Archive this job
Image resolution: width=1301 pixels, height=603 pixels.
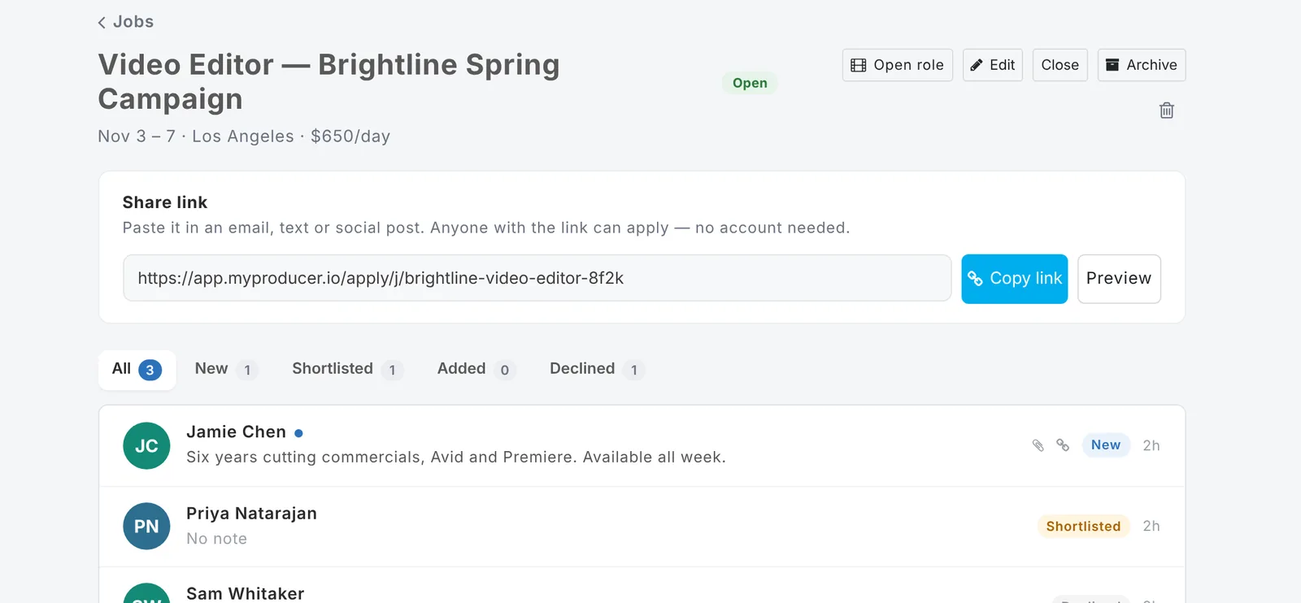(x=1142, y=65)
